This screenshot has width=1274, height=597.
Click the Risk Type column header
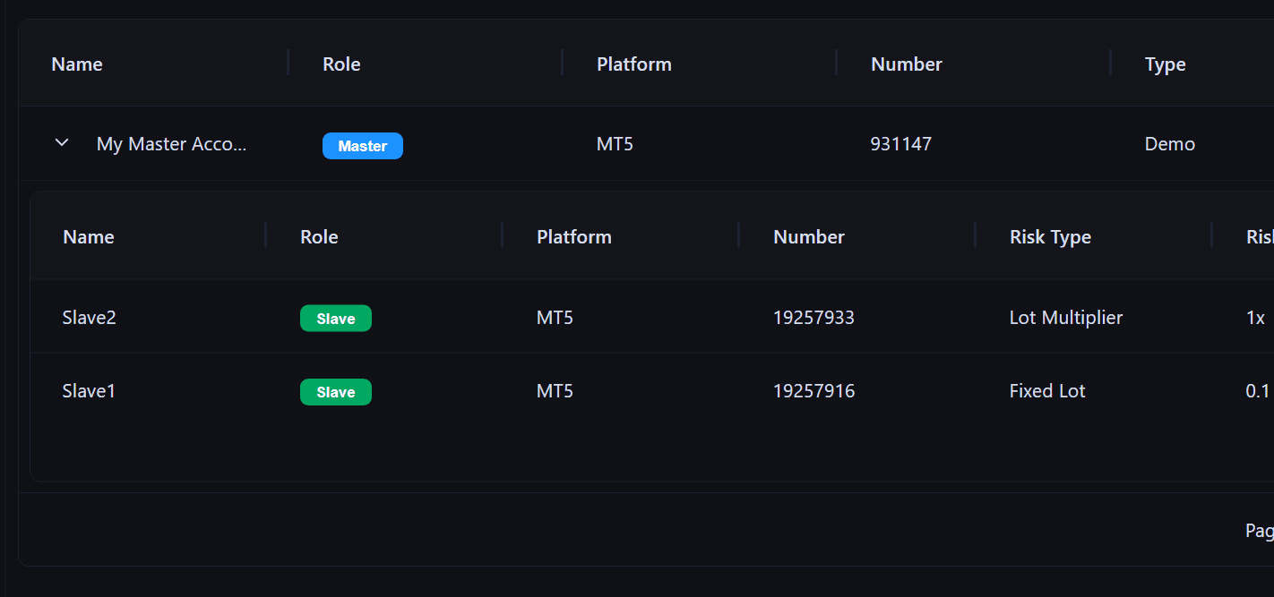click(x=1050, y=237)
